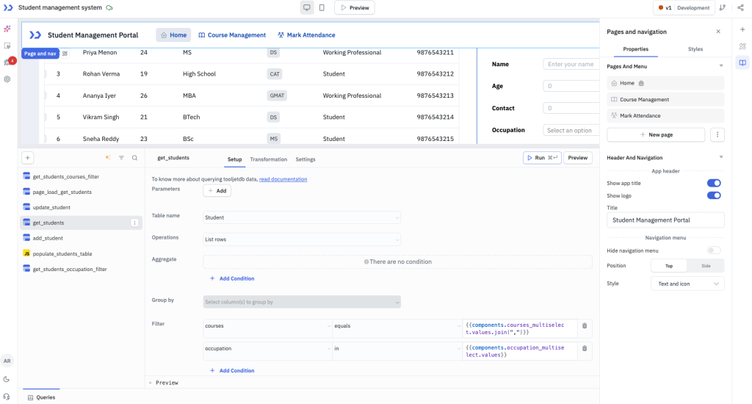This screenshot has width=752, height=404.
Task: Open more options beside New page
Action: (x=717, y=135)
